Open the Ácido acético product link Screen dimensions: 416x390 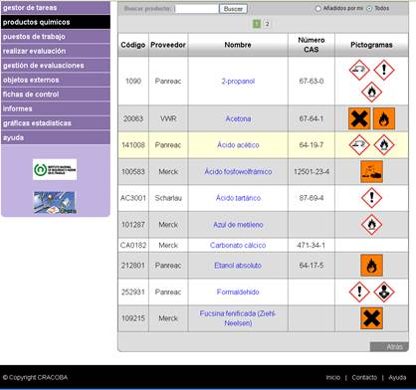(238, 145)
